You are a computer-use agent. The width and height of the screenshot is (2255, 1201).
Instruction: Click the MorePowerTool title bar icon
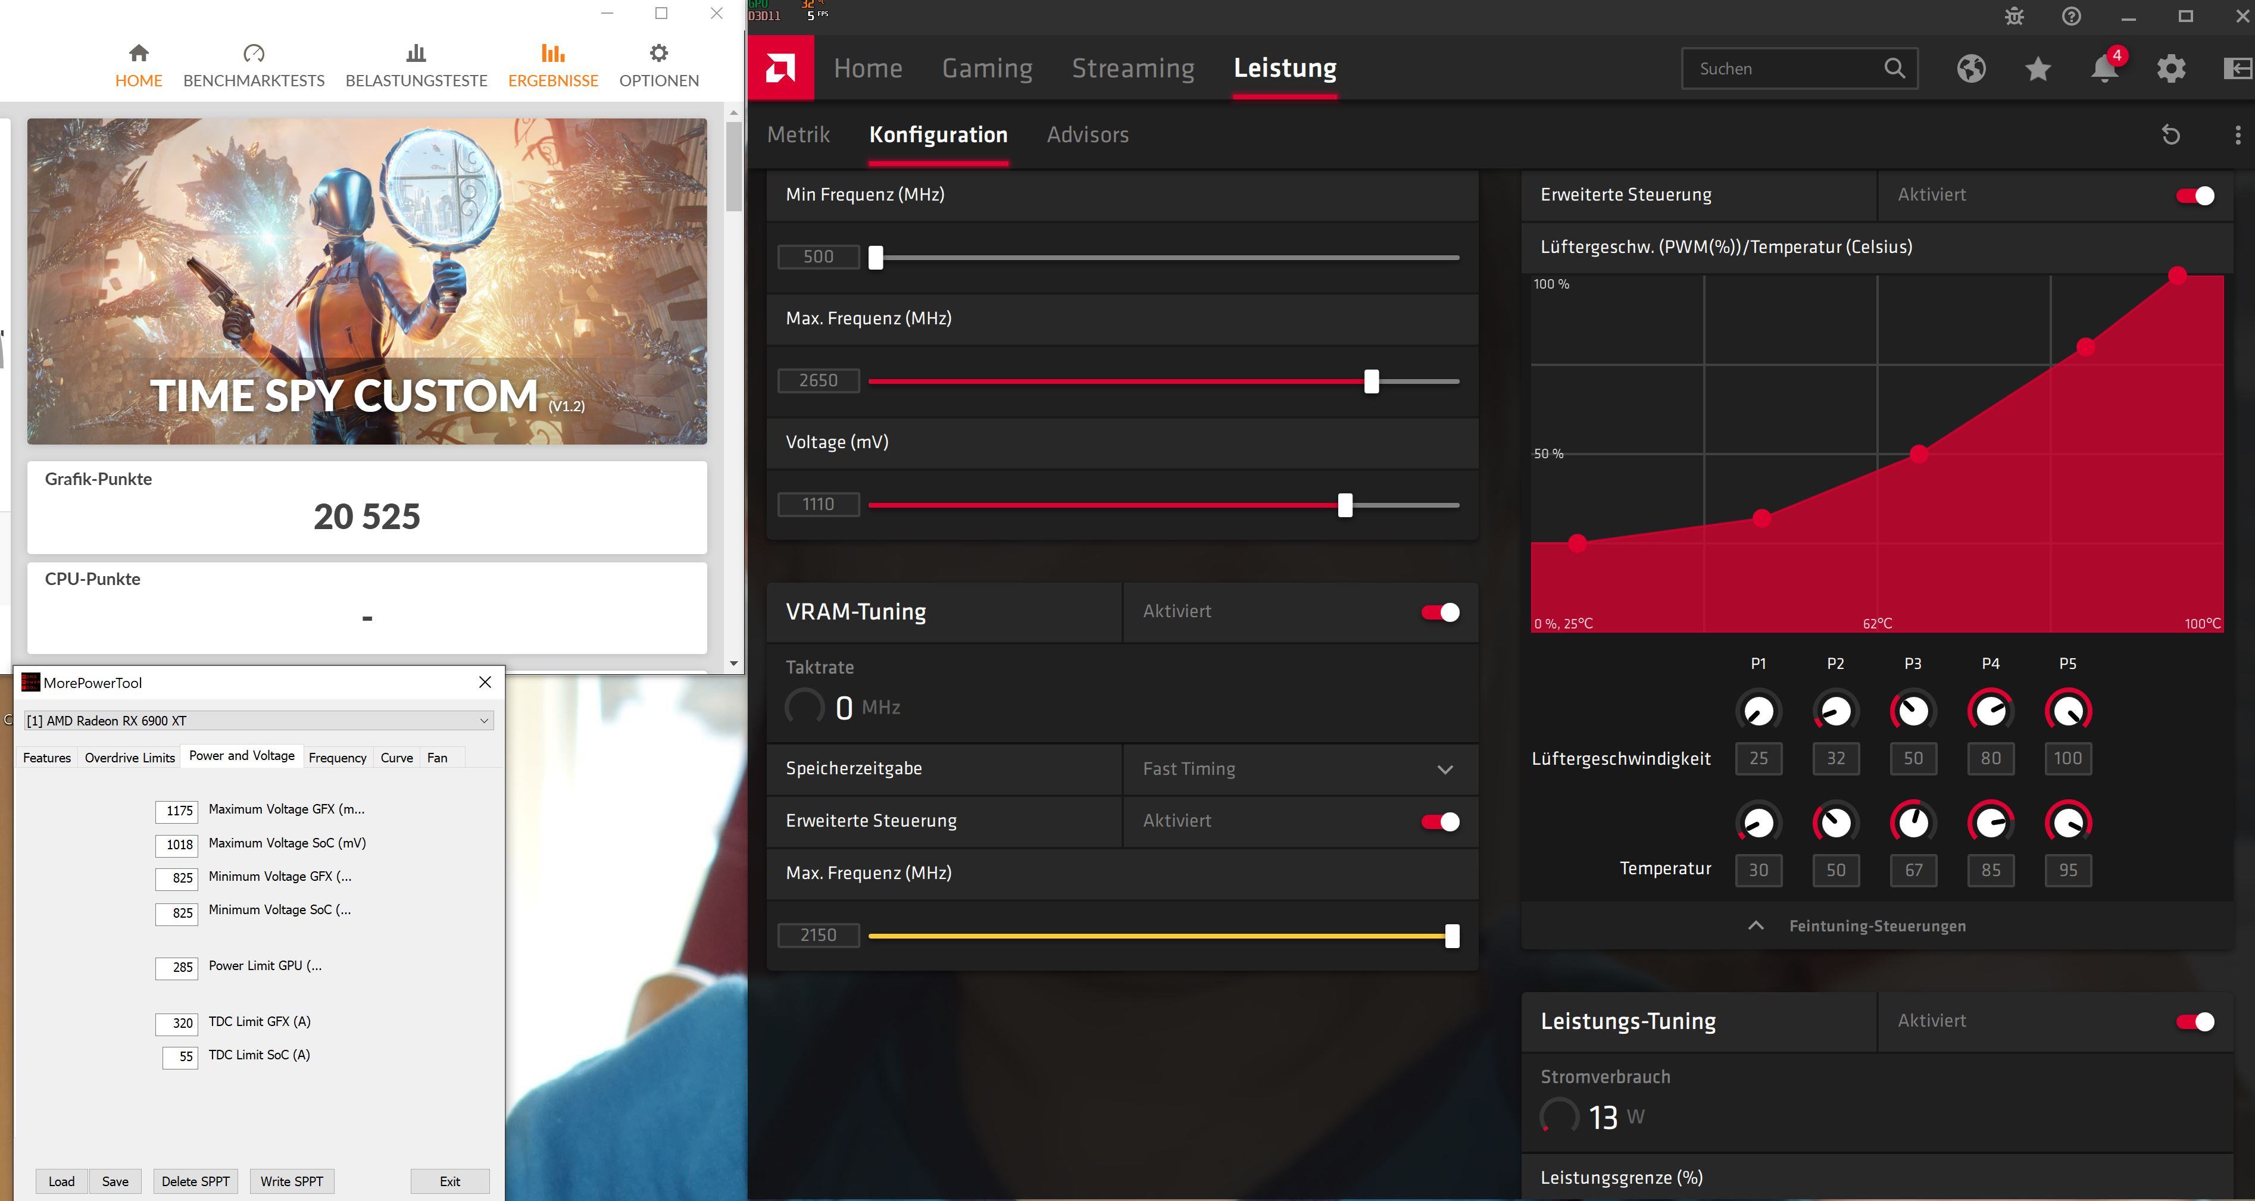pos(30,683)
